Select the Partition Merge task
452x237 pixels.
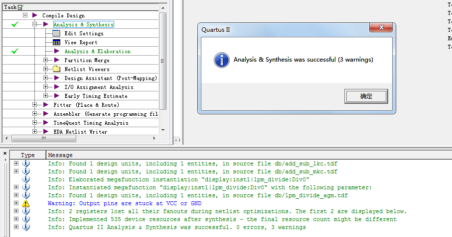(87, 60)
